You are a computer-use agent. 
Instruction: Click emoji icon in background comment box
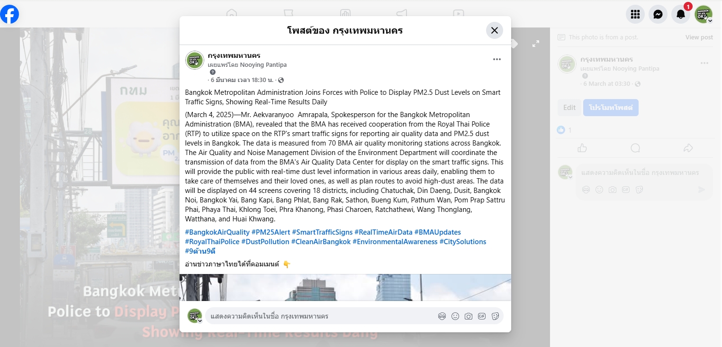pos(599,190)
